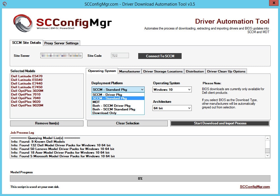
Task: Open the Proxy Server Settings tab
Action: 61,43
